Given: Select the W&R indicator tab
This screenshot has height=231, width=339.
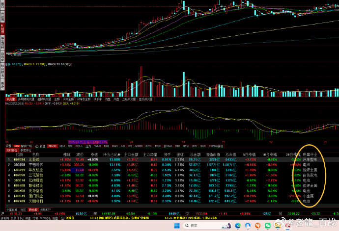Looking at the screenshot, I should tap(97, 146).
